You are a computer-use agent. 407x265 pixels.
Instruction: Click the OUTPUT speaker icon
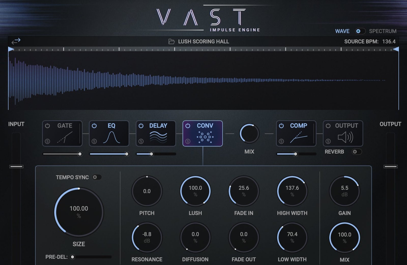345,137
